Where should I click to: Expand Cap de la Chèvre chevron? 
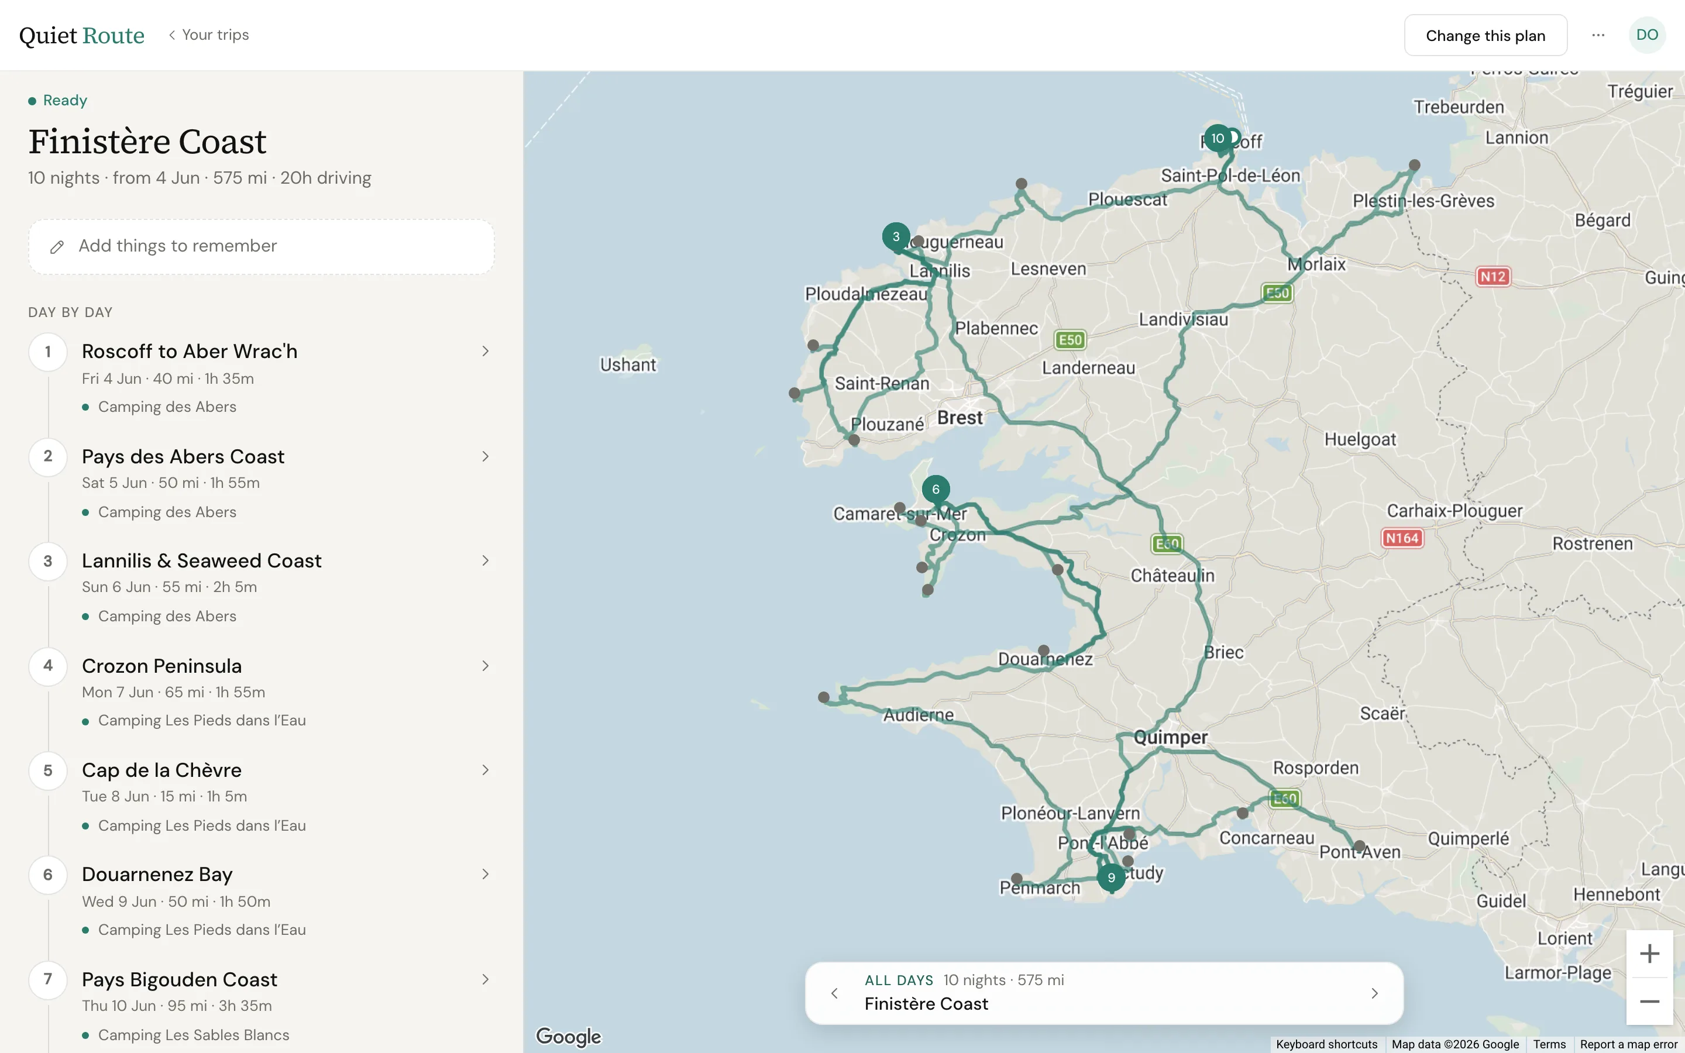click(x=485, y=769)
